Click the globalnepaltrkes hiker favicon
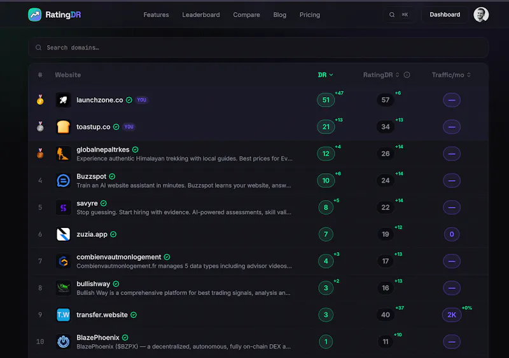509x358 pixels. pos(63,154)
